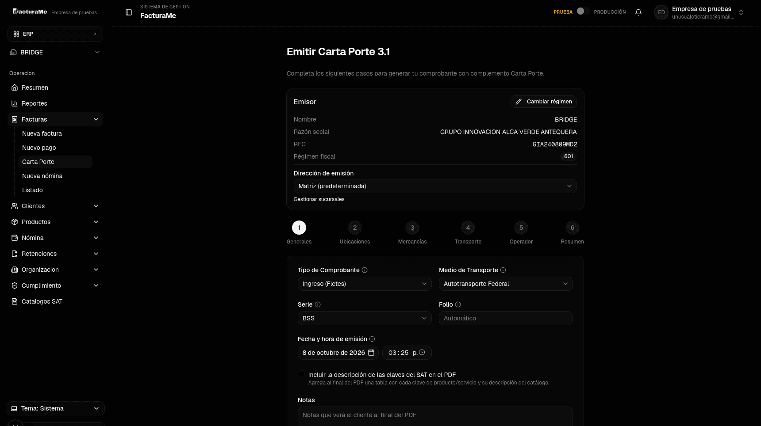Click the Resumen home icon in sidebar

coord(15,87)
